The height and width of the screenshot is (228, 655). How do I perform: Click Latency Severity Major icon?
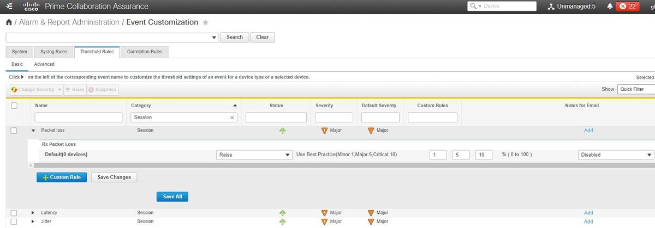[324, 213]
